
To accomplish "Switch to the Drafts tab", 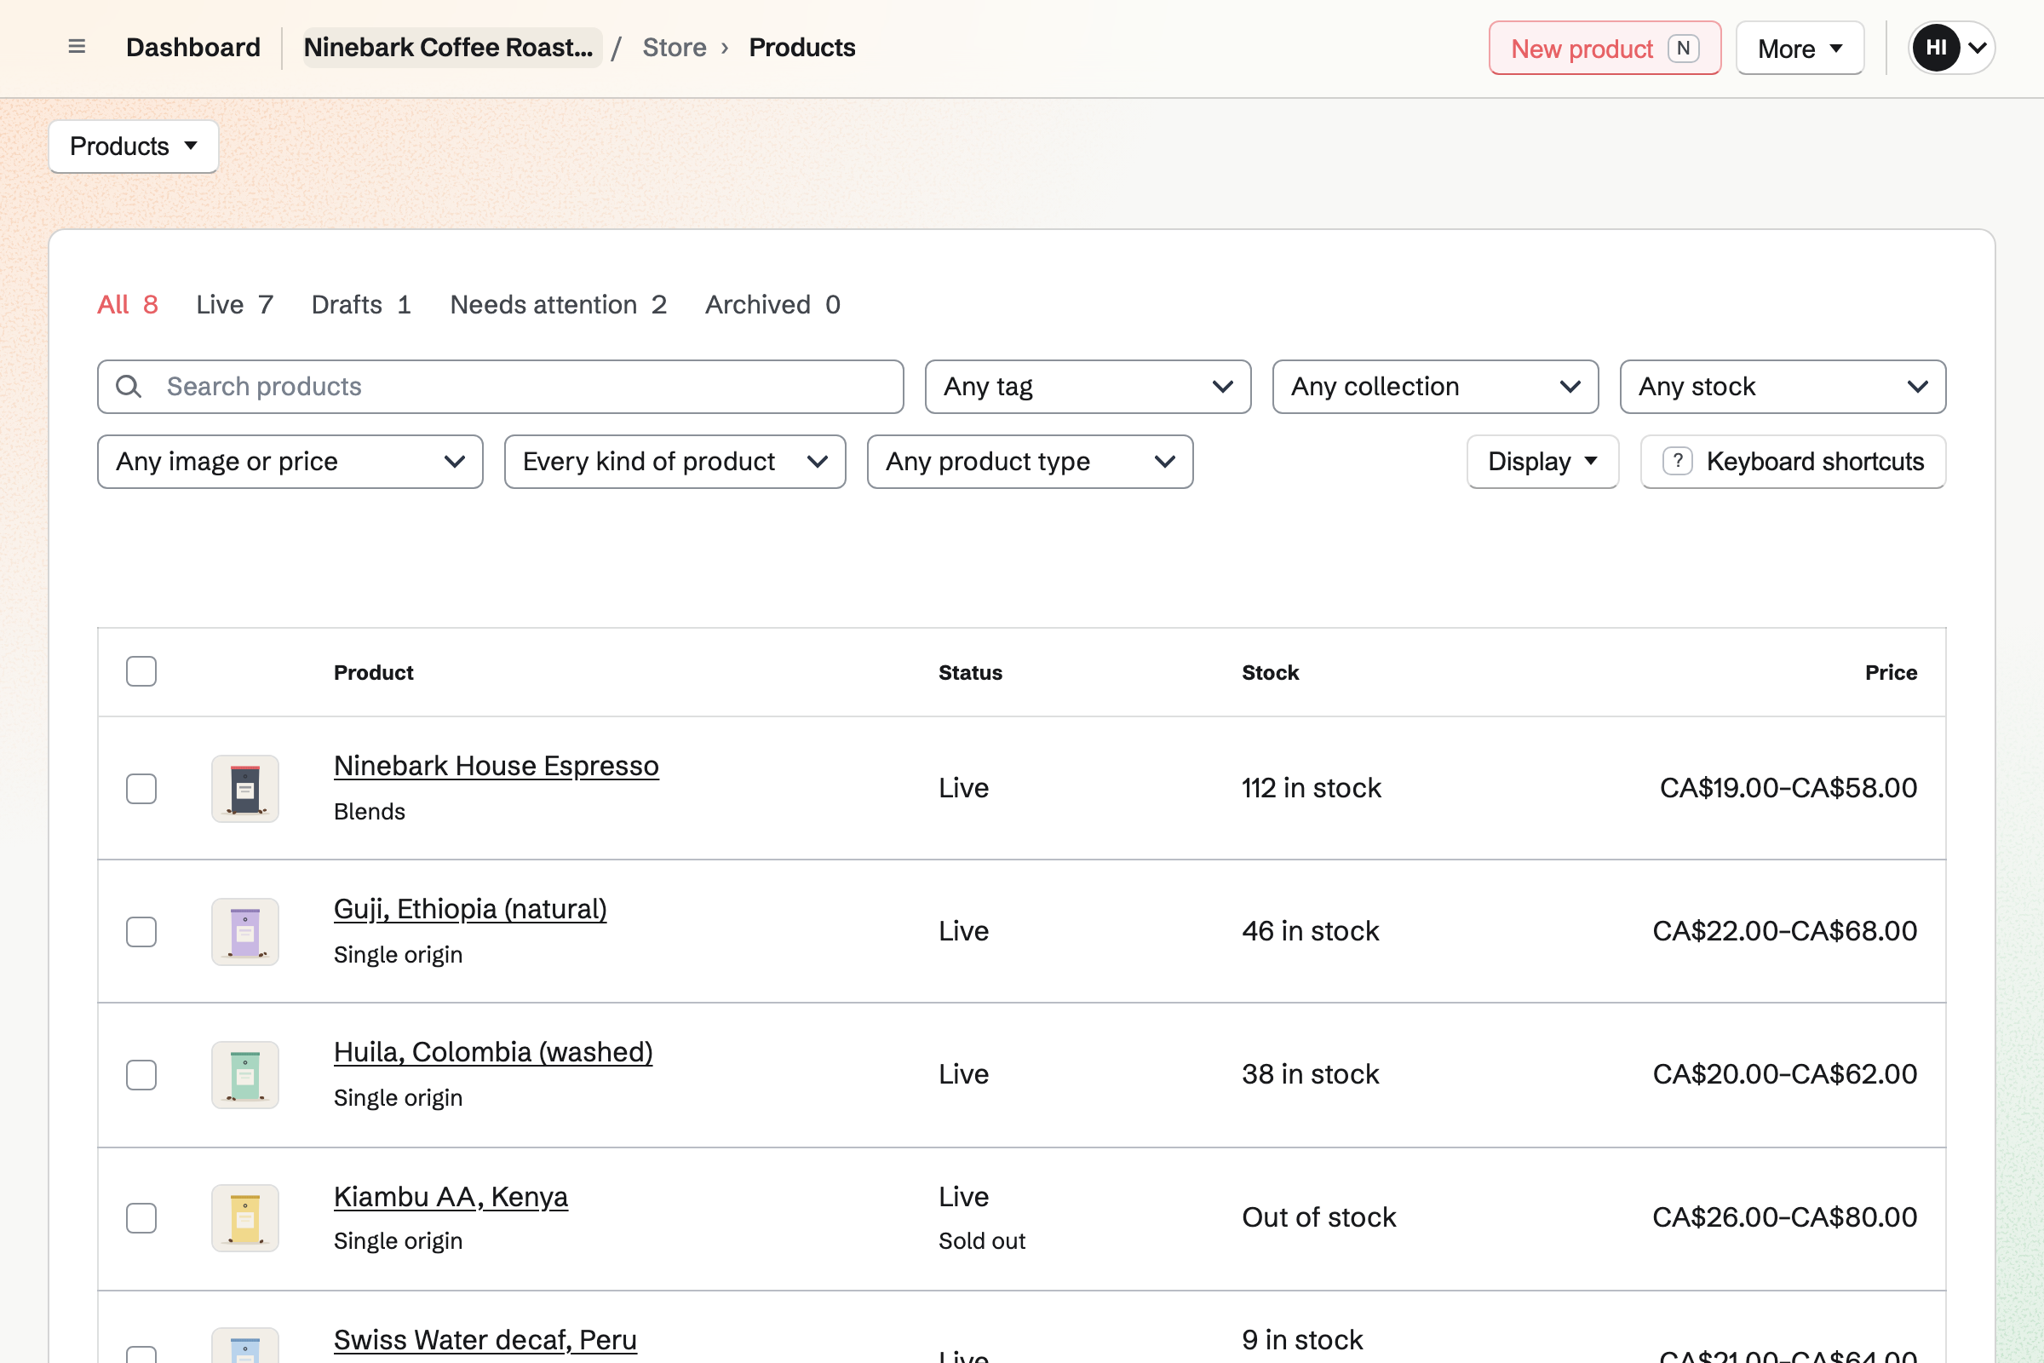I will click(361, 305).
